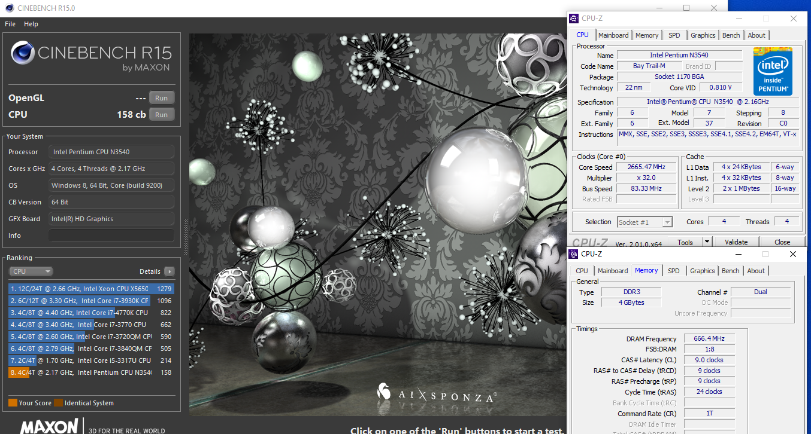Screen dimensions: 811x434
Task: Click the Core Speed value 2665.47 MHz
Action: 646,167
